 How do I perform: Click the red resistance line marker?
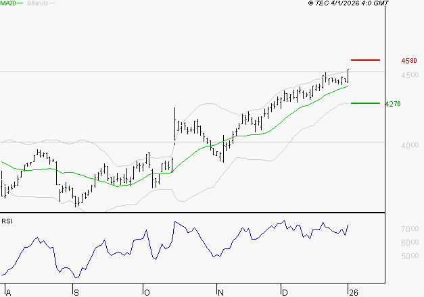[x=365, y=60]
